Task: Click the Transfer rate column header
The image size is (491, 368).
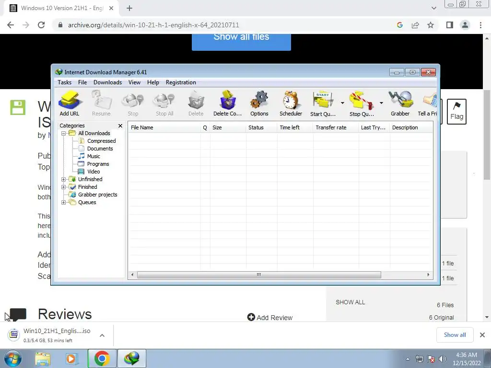Action: pyautogui.click(x=336, y=127)
